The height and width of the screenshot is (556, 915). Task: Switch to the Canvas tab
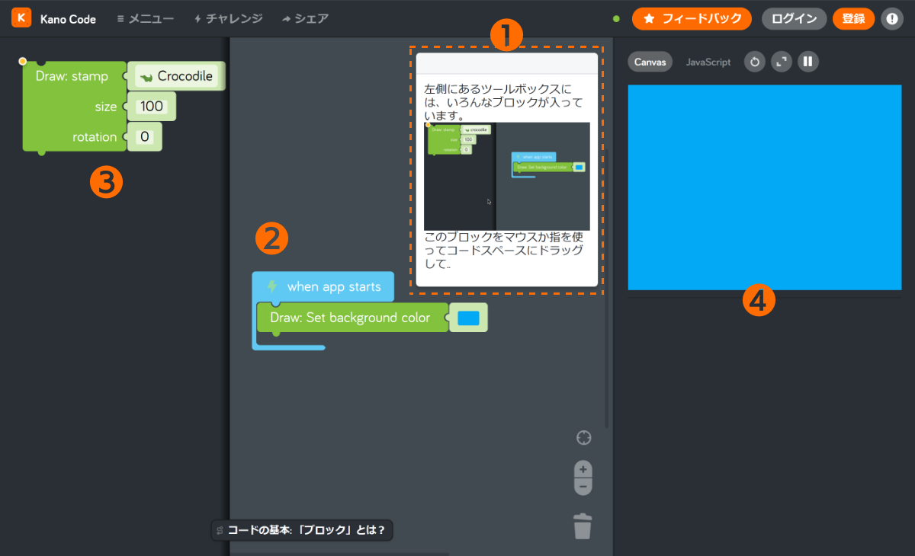tap(650, 62)
